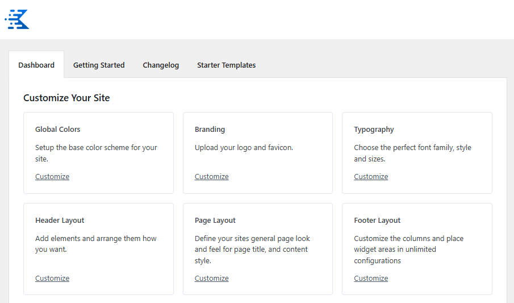This screenshot has width=514, height=303.
Task: Click Customize link under Page Layout
Action: click(211, 279)
